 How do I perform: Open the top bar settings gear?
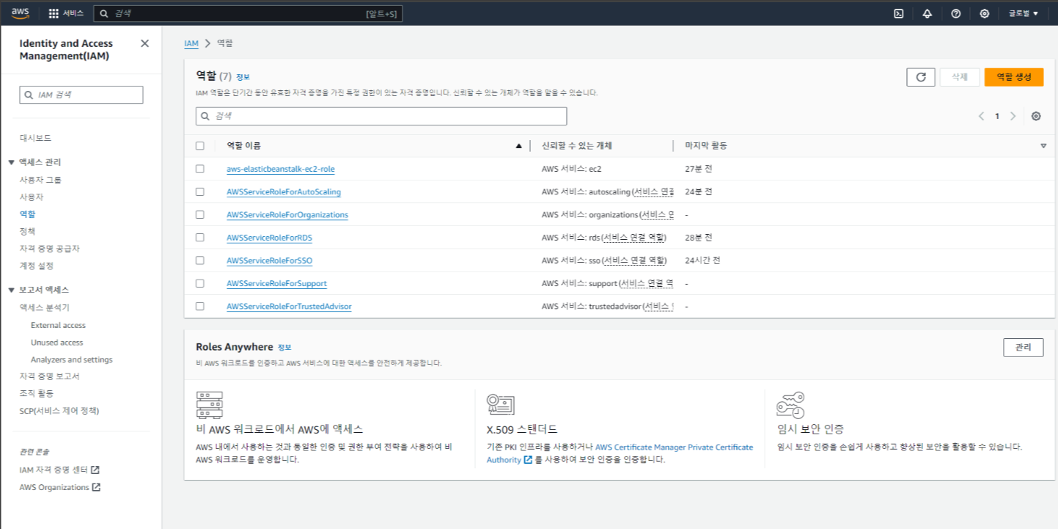[984, 13]
